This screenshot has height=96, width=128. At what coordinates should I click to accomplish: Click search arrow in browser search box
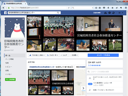pyautogui.click(x=92, y=8)
